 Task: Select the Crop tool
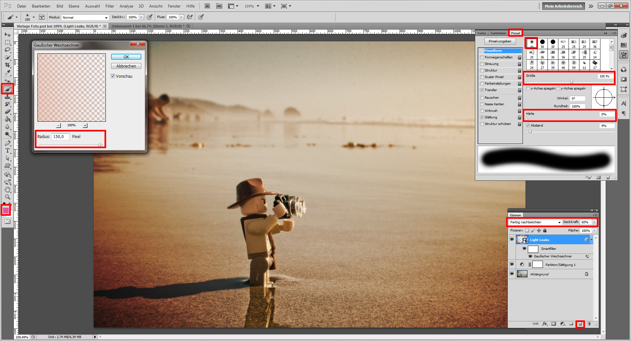pyautogui.click(x=8, y=65)
